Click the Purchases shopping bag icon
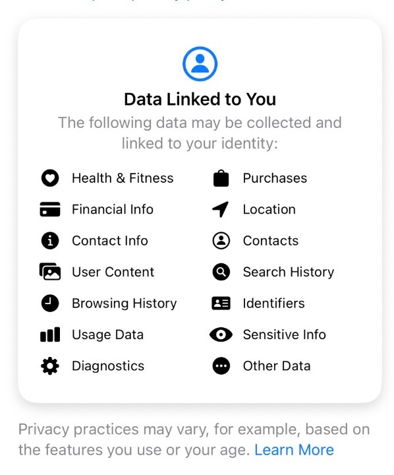Viewport: 394px width, 475px height. click(221, 178)
